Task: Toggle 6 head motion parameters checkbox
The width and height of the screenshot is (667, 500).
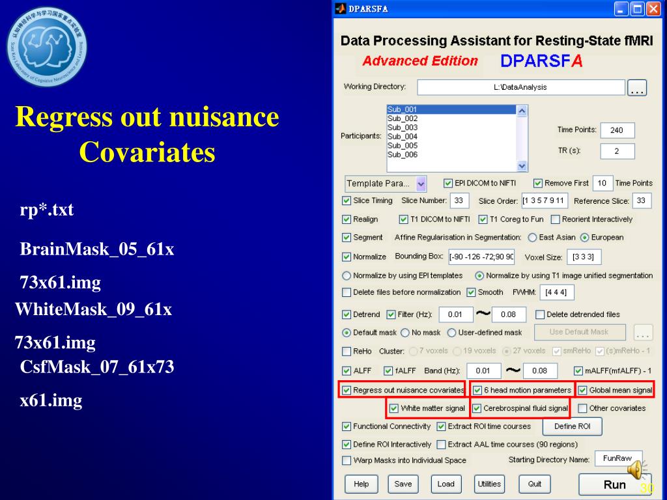Action: coord(477,390)
